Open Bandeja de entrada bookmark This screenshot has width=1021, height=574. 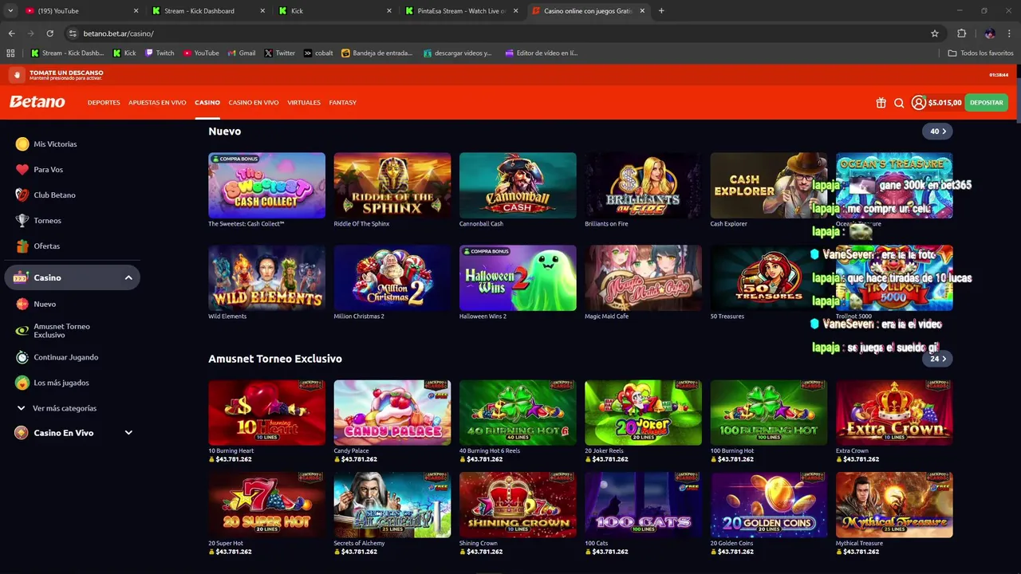point(377,53)
